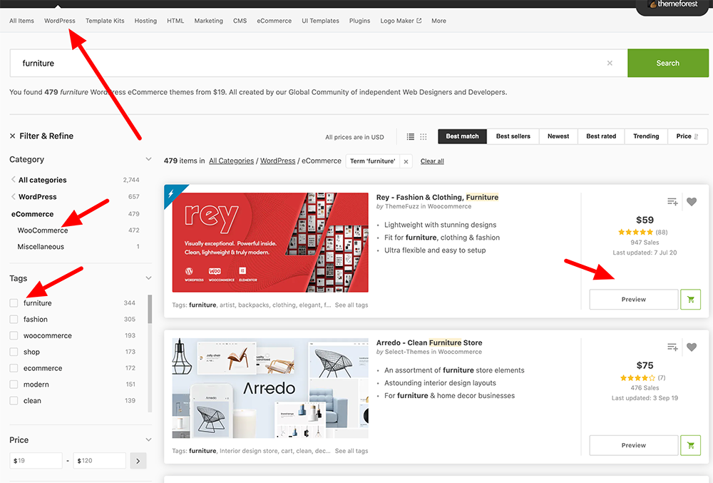Open All Categories breadcrumb link
The width and height of the screenshot is (713, 483).
click(231, 161)
